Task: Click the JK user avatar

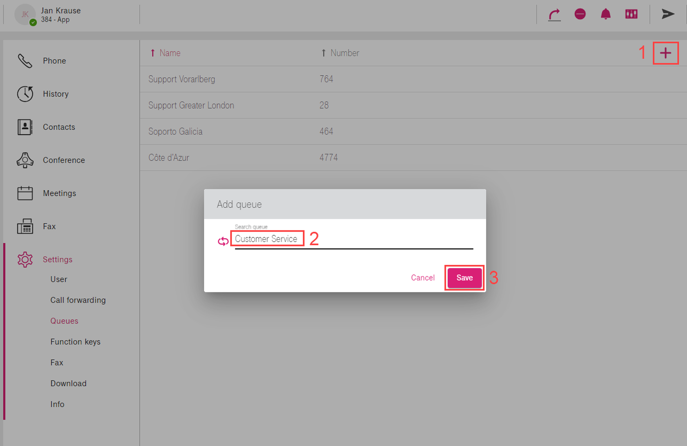Action: click(25, 14)
